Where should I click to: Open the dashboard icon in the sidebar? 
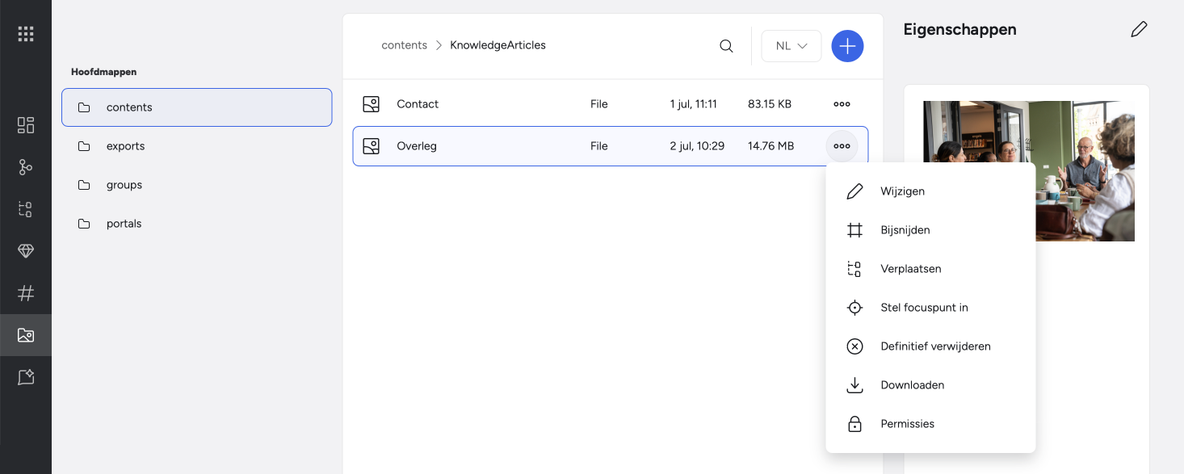point(26,125)
